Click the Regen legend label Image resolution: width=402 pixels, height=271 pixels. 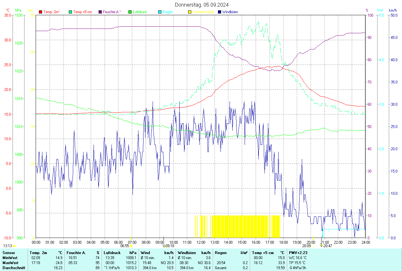(168, 12)
